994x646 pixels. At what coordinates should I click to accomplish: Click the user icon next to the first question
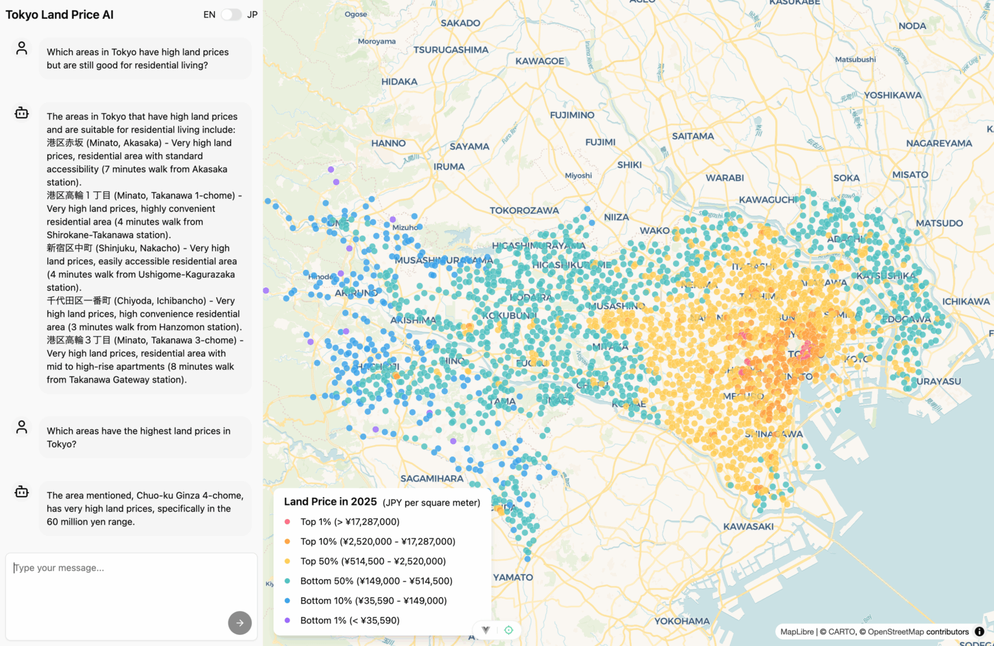point(21,48)
